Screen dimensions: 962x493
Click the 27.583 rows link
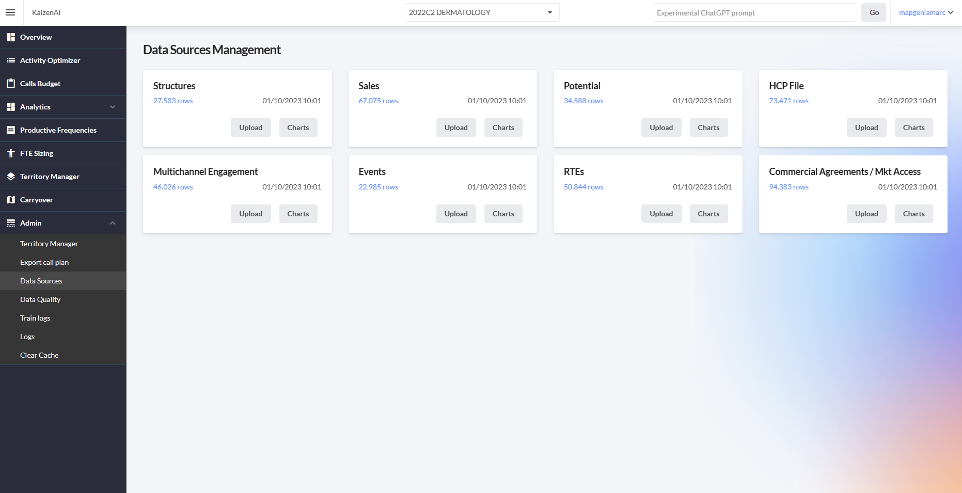coord(173,101)
